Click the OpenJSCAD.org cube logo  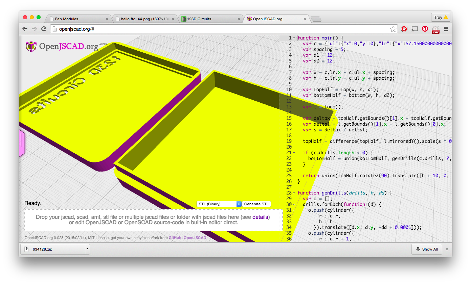(31, 47)
